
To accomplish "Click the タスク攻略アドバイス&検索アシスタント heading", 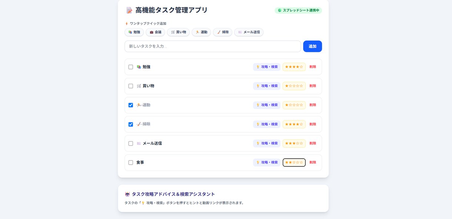I will 173,194.
